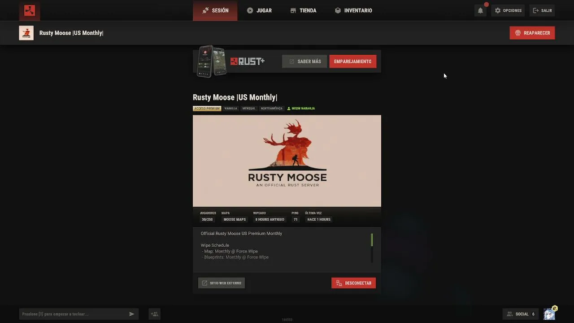
Task: Start Emparejamiento pairing
Action: tap(352, 61)
